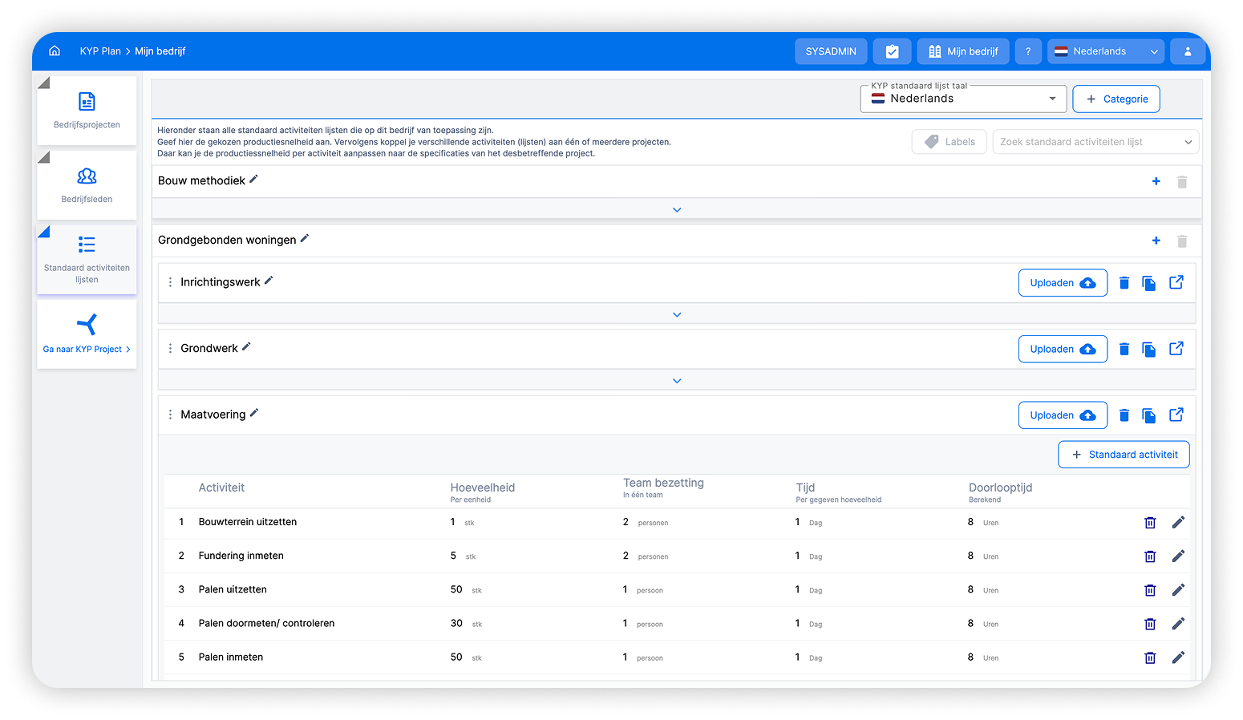Copy the Inrichtingswerk list
1243x720 pixels.
(x=1149, y=283)
